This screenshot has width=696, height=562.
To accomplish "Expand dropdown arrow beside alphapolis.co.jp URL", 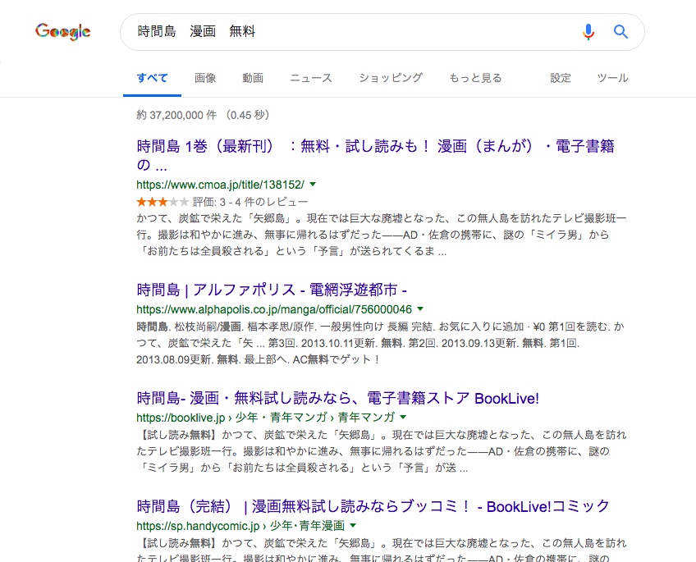I will (x=420, y=308).
